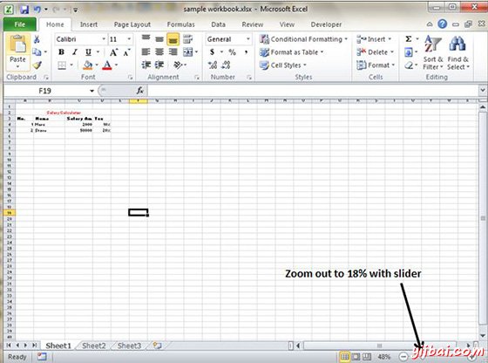The width and height of the screenshot is (488, 363).
Task: Save workbook via Quick Access floppy icon
Action: [24, 10]
